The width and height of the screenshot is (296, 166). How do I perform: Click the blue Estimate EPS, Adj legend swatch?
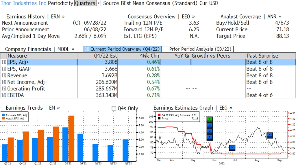tap(3, 115)
